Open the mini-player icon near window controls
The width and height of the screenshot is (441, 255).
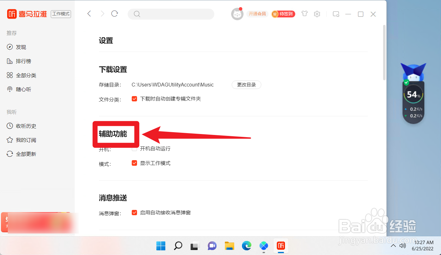pyautogui.click(x=336, y=14)
